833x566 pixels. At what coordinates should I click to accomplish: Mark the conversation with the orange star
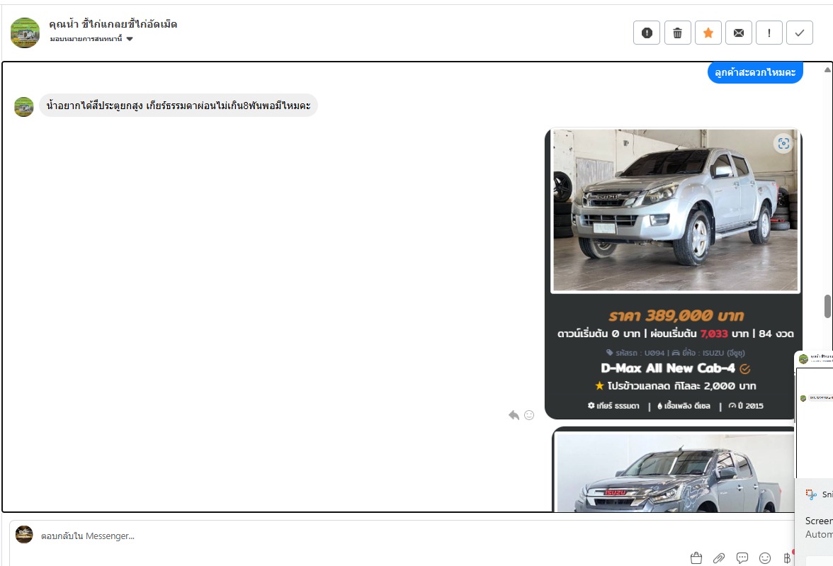(708, 33)
